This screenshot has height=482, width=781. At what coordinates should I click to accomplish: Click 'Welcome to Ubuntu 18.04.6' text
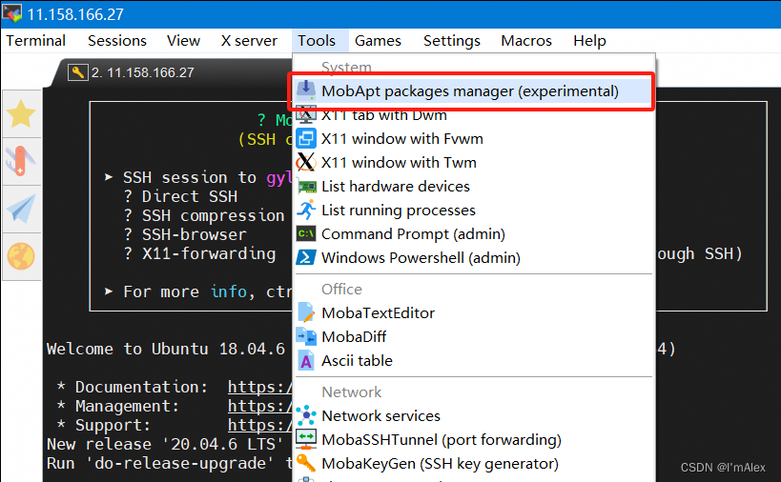166,349
